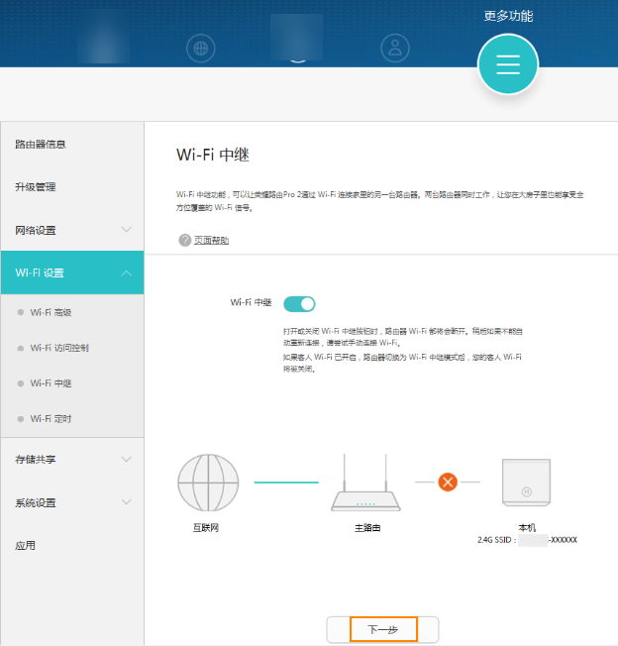Click the 本机 device icon
Viewport: 618px width, 646px height.
point(527,485)
